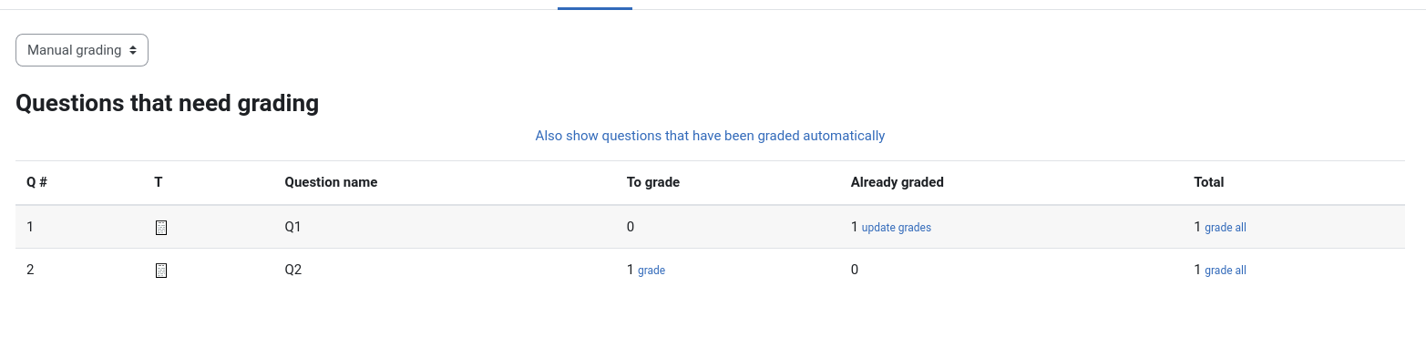Click the T column header
Viewport: 1426px width, 358px height.
tap(159, 182)
